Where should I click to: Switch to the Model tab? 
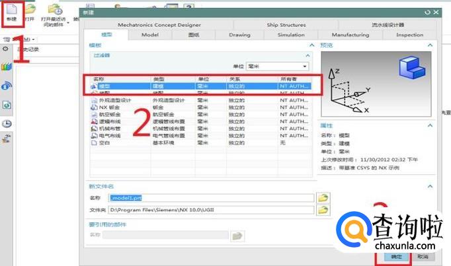click(150, 35)
